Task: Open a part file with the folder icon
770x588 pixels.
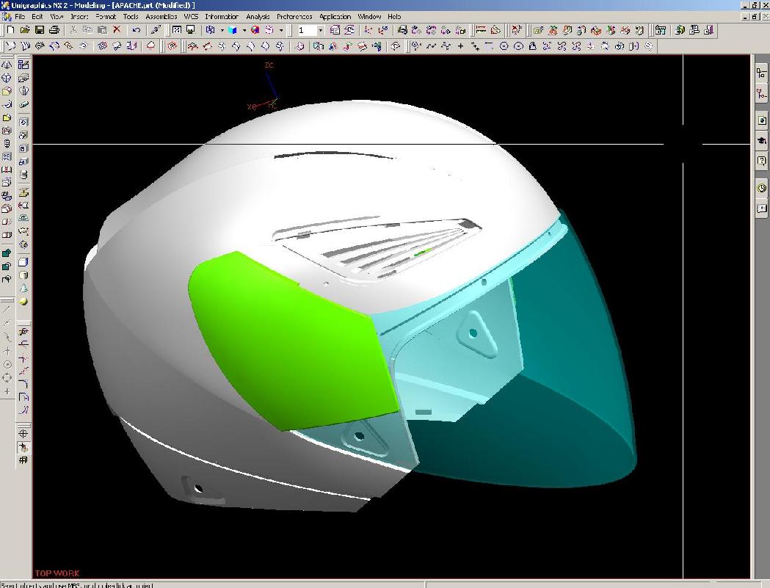Action: [25, 30]
